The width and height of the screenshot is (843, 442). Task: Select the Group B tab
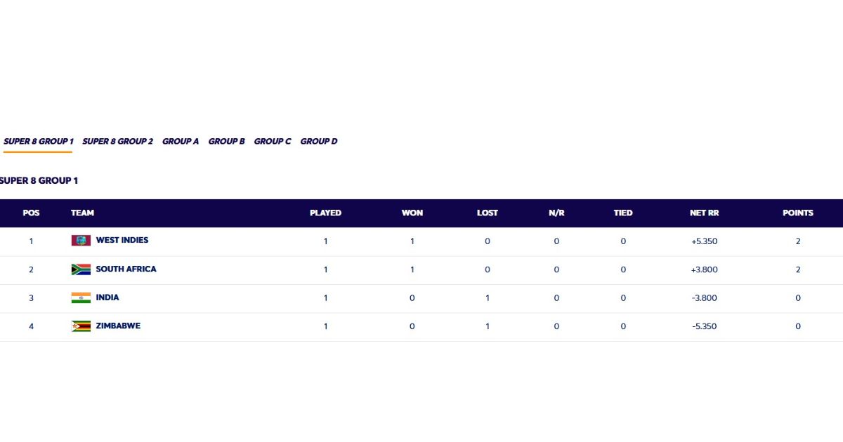[x=226, y=141]
